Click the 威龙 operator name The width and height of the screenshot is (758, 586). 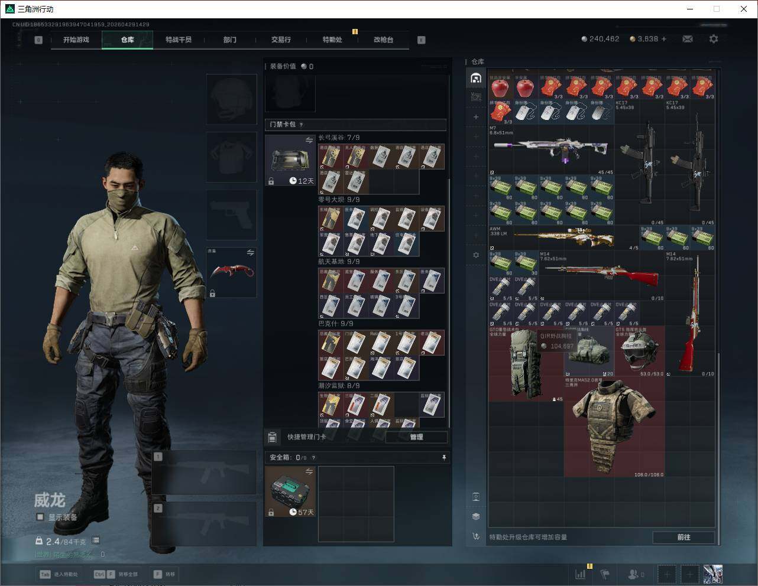tap(49, 500)
